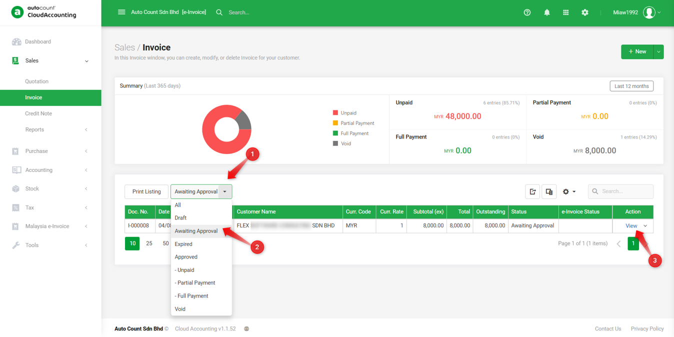Click the Malaysia e-Invoice icon

click(x=15, y=226)
